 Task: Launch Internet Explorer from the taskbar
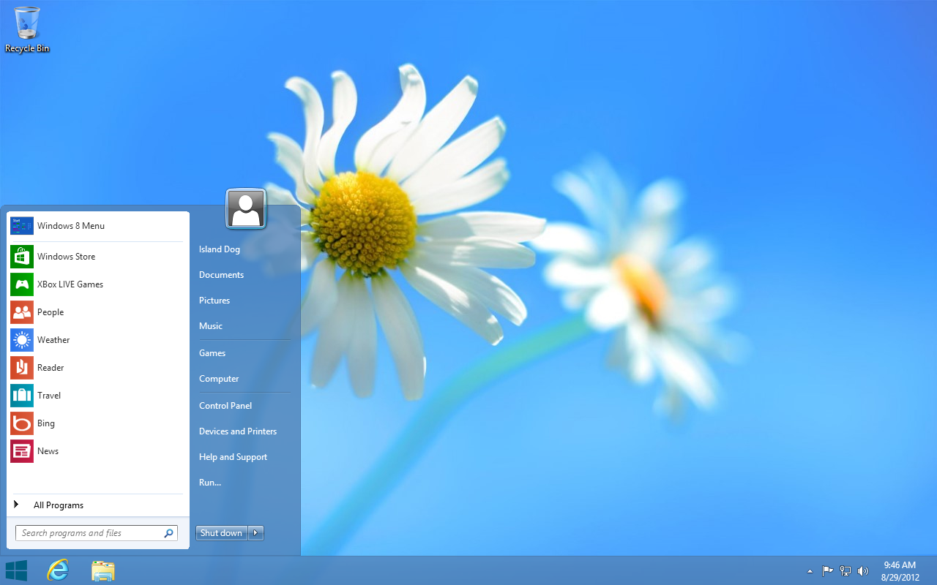point(57,570)
